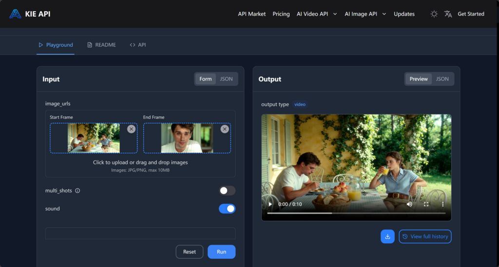Play the output video
Screen dimensions: 499x267
270,204
